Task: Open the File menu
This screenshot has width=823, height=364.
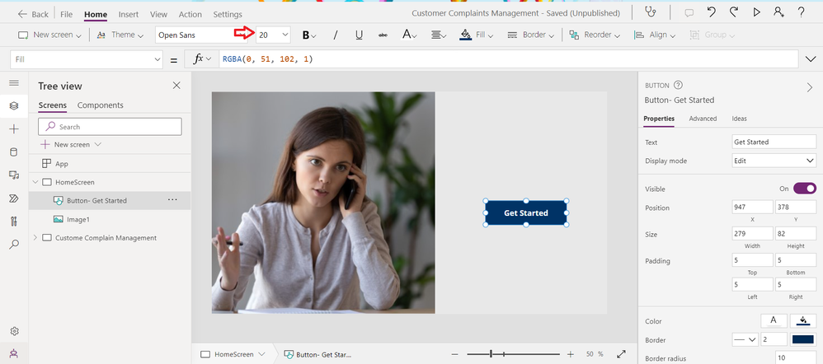Action: coord(66,14)
